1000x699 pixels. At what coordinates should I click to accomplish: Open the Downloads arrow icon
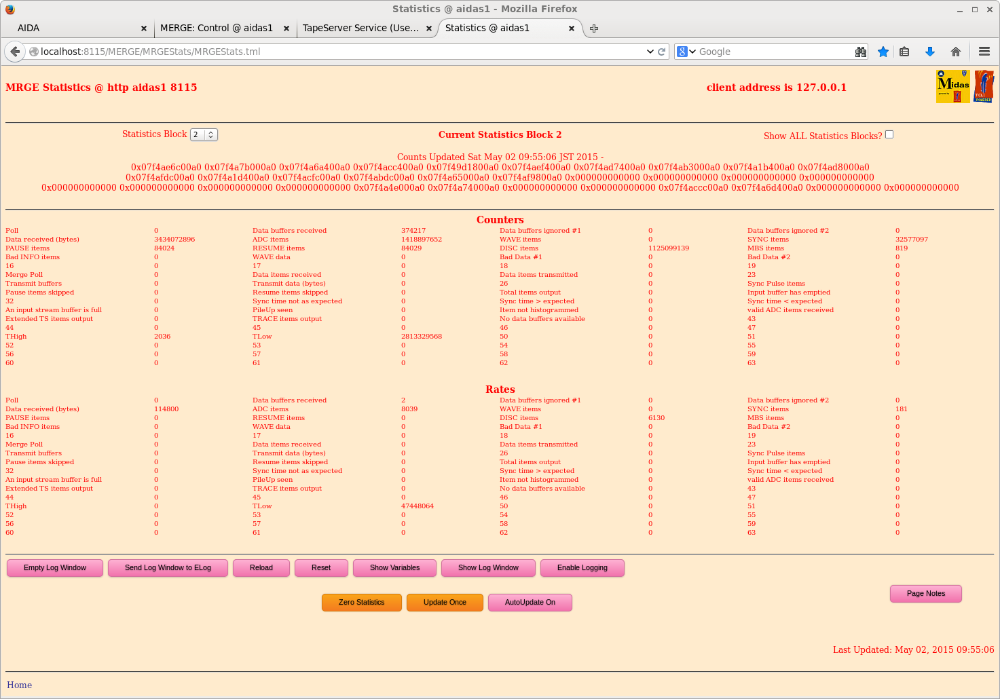(930, 52)
